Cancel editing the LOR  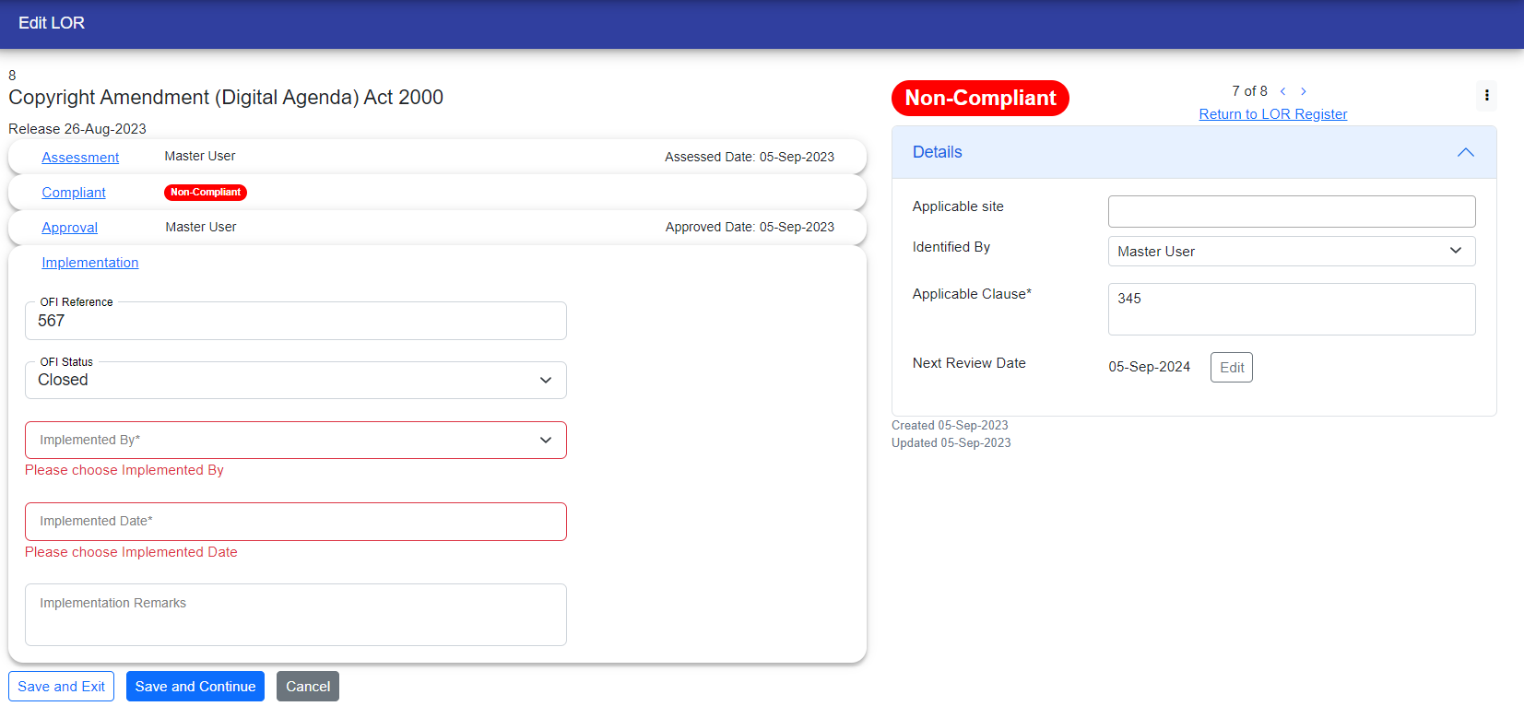pos(307,687)
